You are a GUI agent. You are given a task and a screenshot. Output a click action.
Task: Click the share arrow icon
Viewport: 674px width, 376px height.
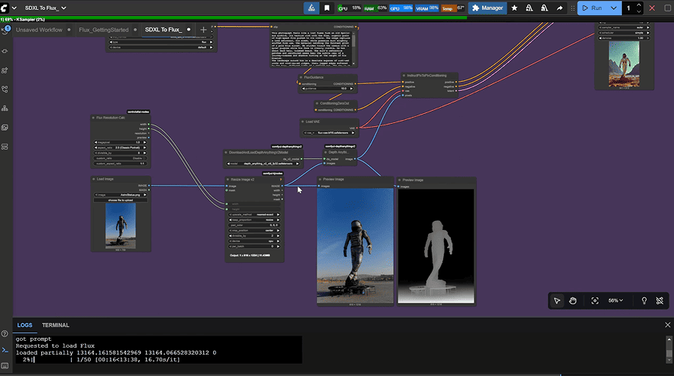coord(560,8)
